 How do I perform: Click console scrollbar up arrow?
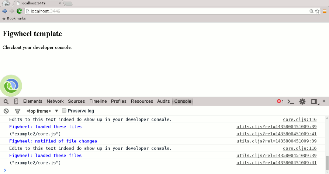327,118
